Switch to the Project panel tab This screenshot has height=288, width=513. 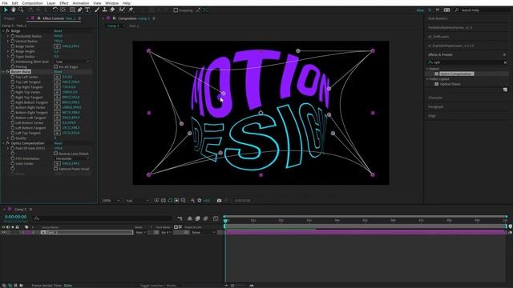9,18
